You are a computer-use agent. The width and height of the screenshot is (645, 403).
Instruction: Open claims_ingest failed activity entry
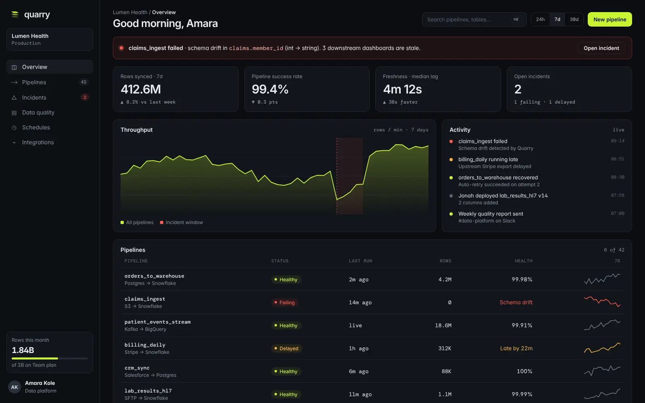click(x=537, y=145)
